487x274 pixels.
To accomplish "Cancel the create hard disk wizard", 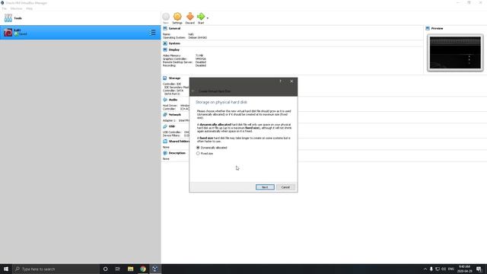I will tap(285, 187).
